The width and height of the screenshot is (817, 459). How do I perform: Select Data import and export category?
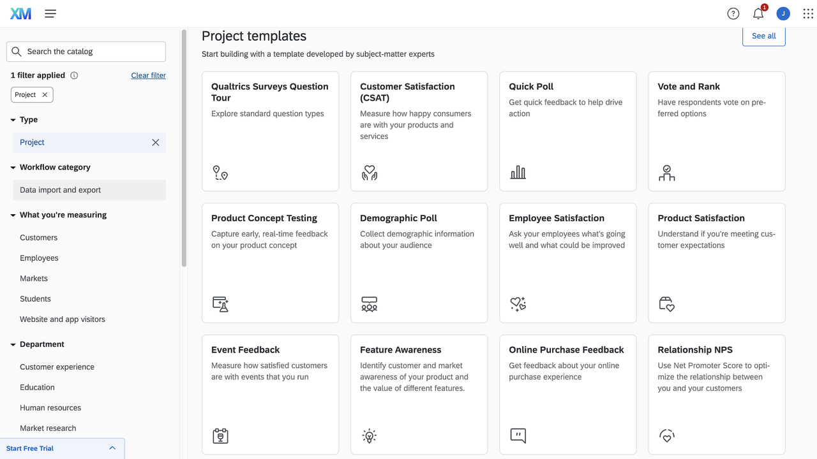tap(61, 190)
